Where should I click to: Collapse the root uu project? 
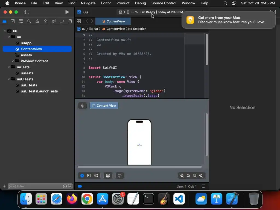[5, 31]
